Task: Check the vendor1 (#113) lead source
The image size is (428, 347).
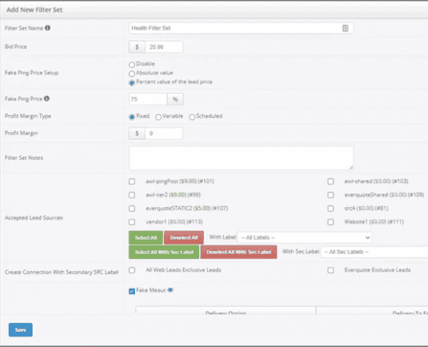Action: coord(132,221)
